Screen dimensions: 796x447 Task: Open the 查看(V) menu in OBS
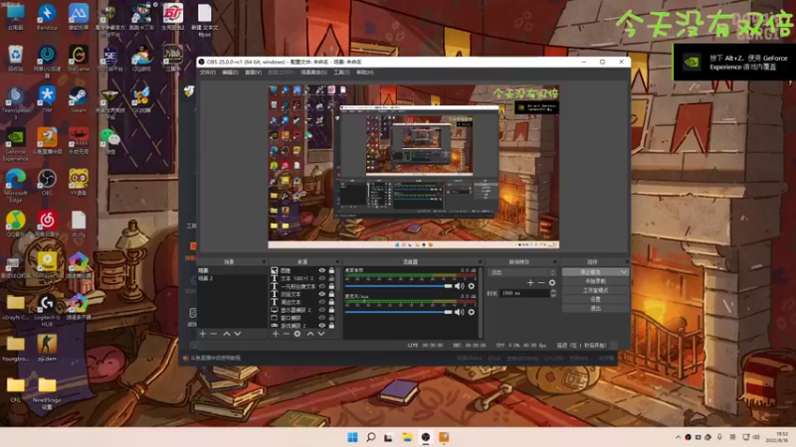253,73
